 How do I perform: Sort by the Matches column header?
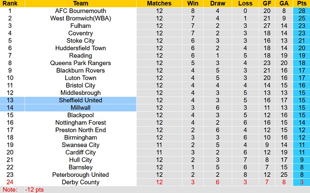159,3
